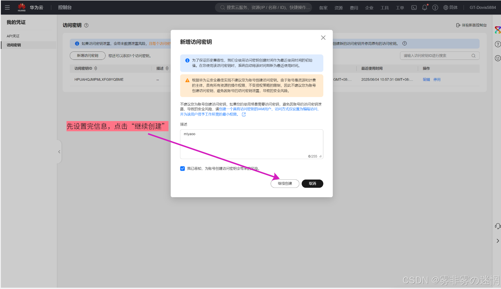
Task: Open the right-edge help circle icon
Action: (x=498, y=44)
